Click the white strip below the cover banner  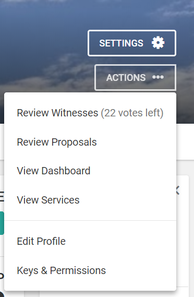tap(185, 141)
